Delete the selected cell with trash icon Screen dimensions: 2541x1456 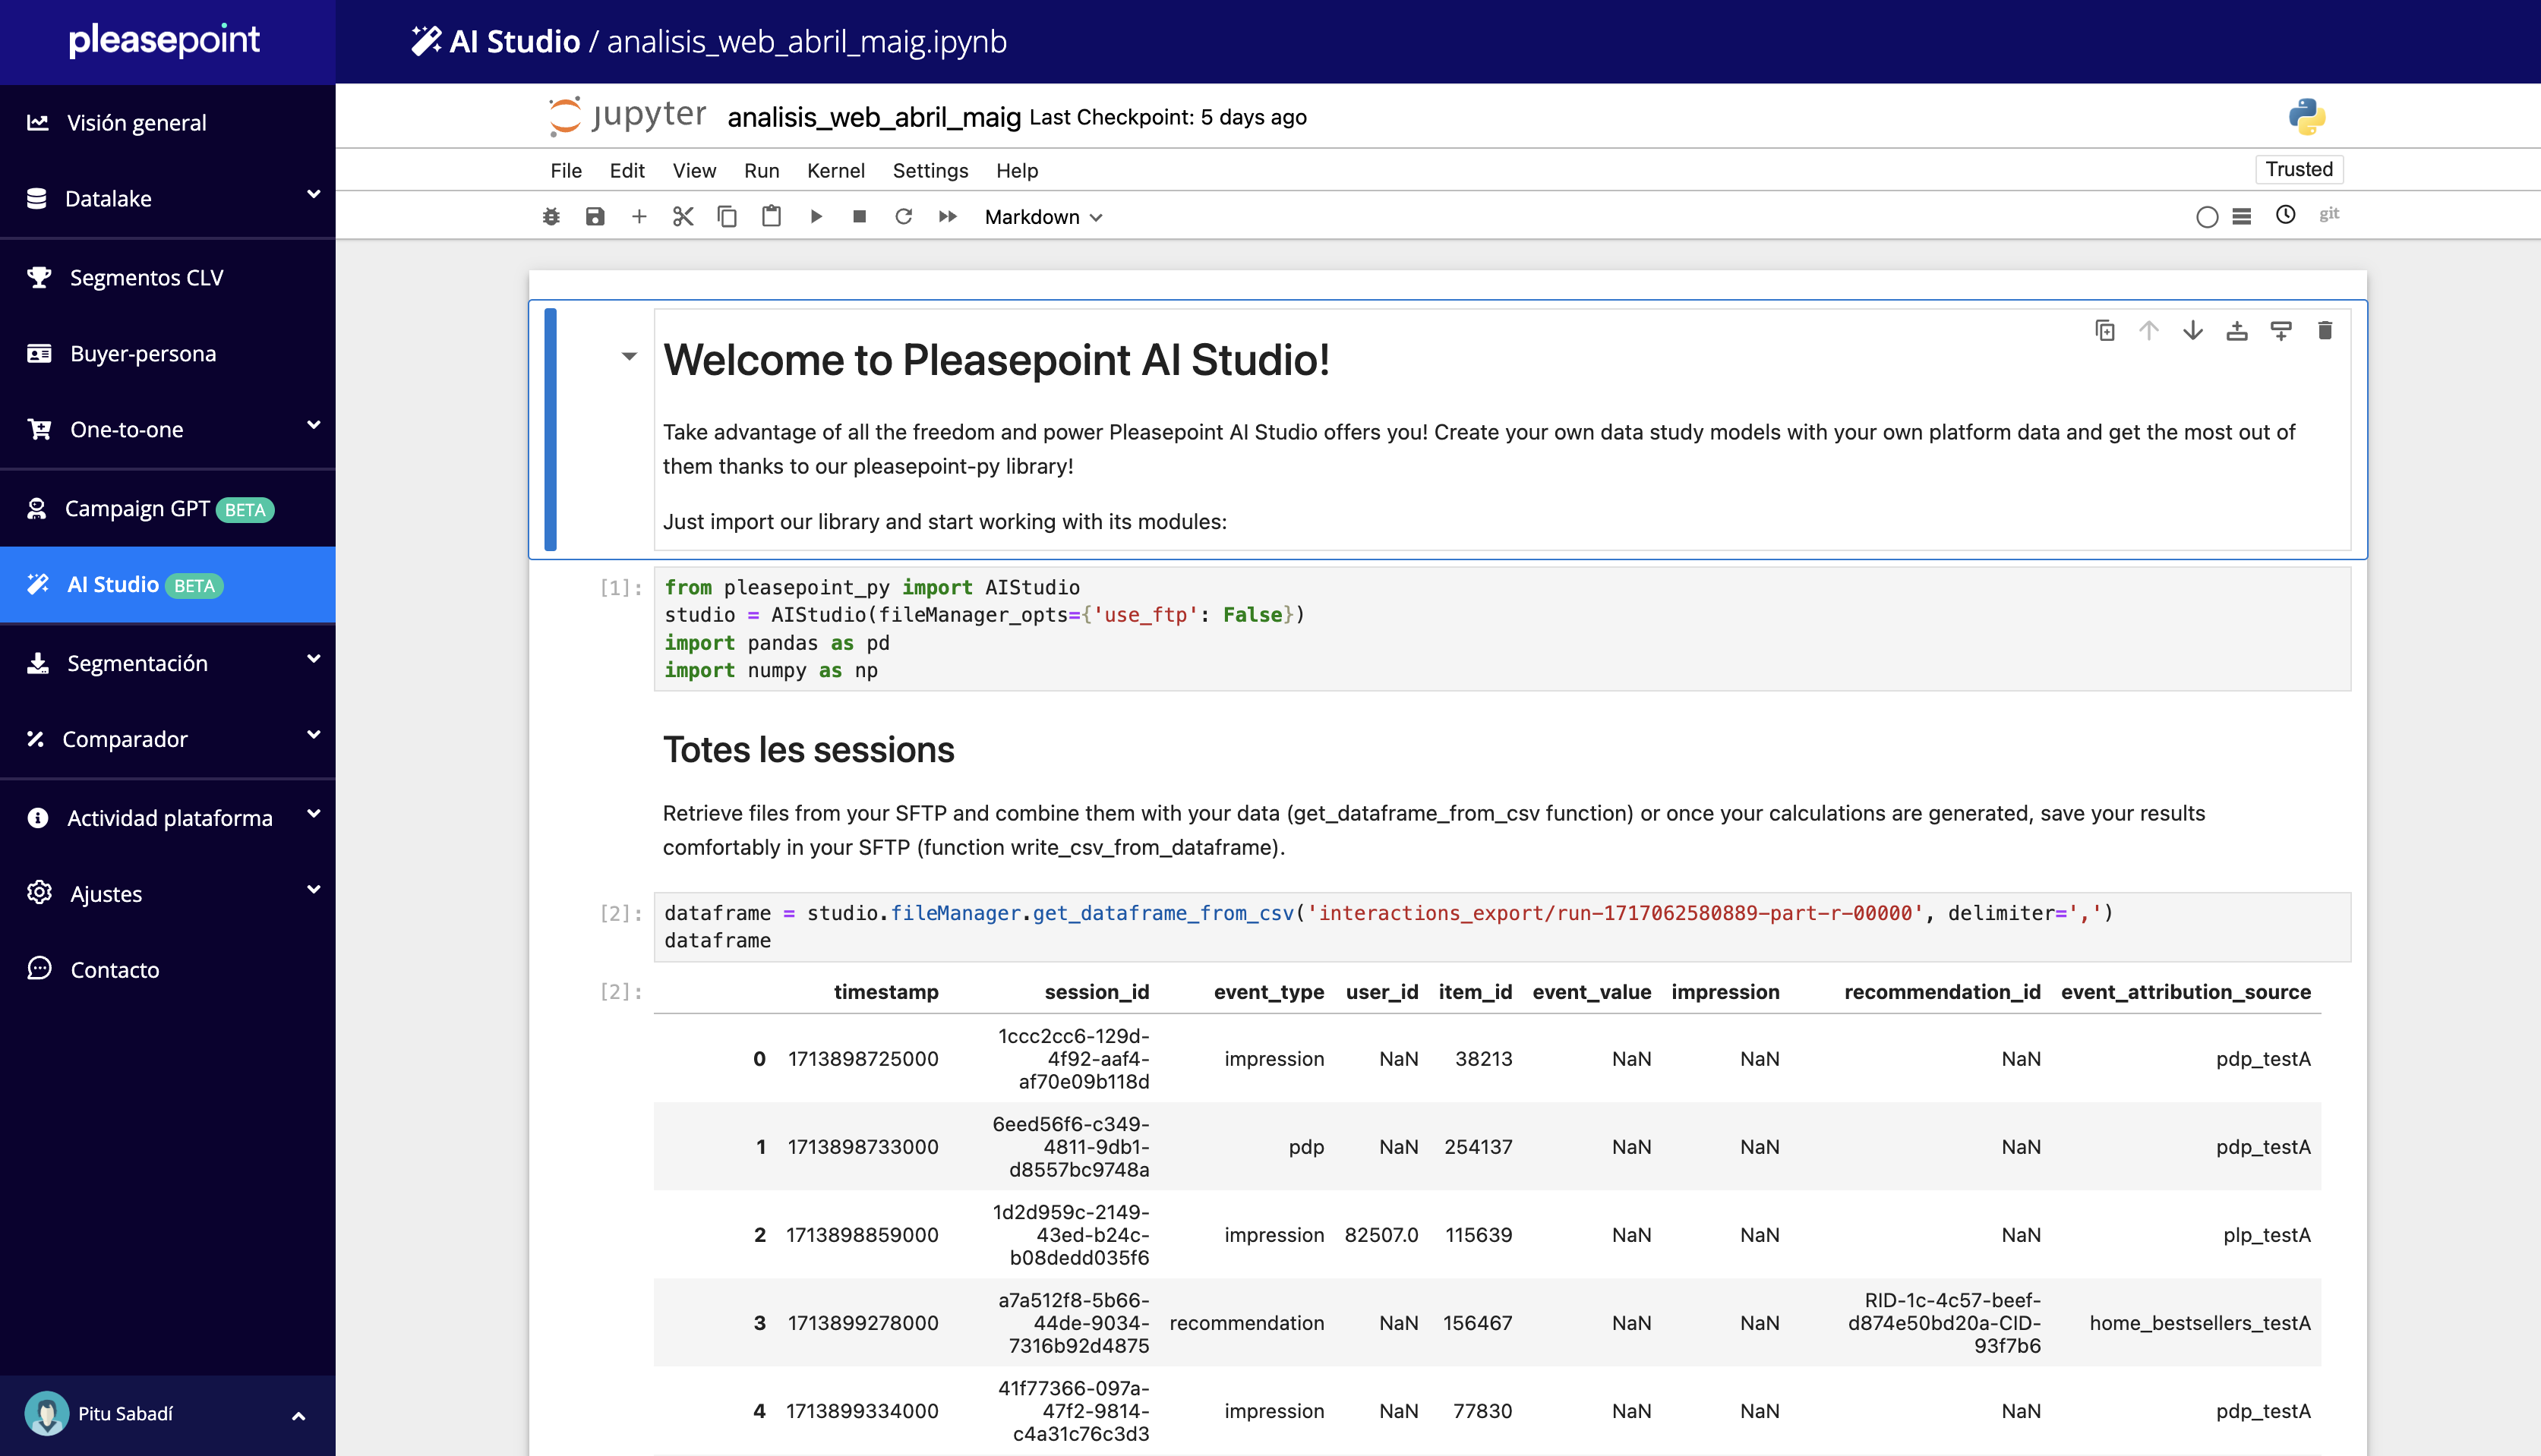click(2325, 331)
